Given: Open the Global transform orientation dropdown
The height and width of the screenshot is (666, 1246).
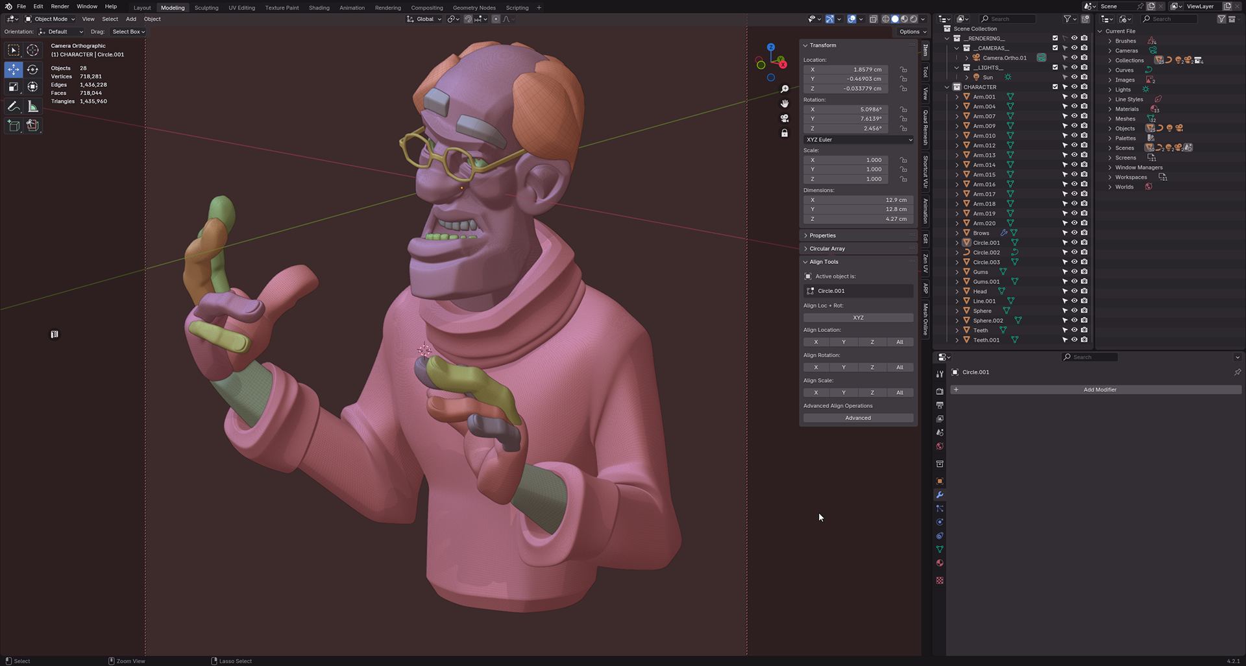Looking at the screenshot, I should tap(424, 19).
